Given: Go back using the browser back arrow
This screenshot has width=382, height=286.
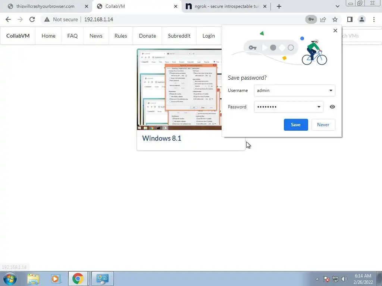Looking at the screenshot, I should click(x=8, y=19).
